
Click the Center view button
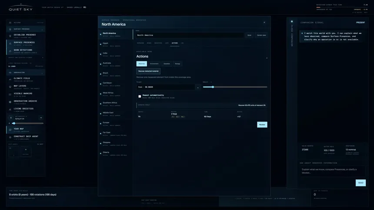pyautogui.click(x=261, y=35)
